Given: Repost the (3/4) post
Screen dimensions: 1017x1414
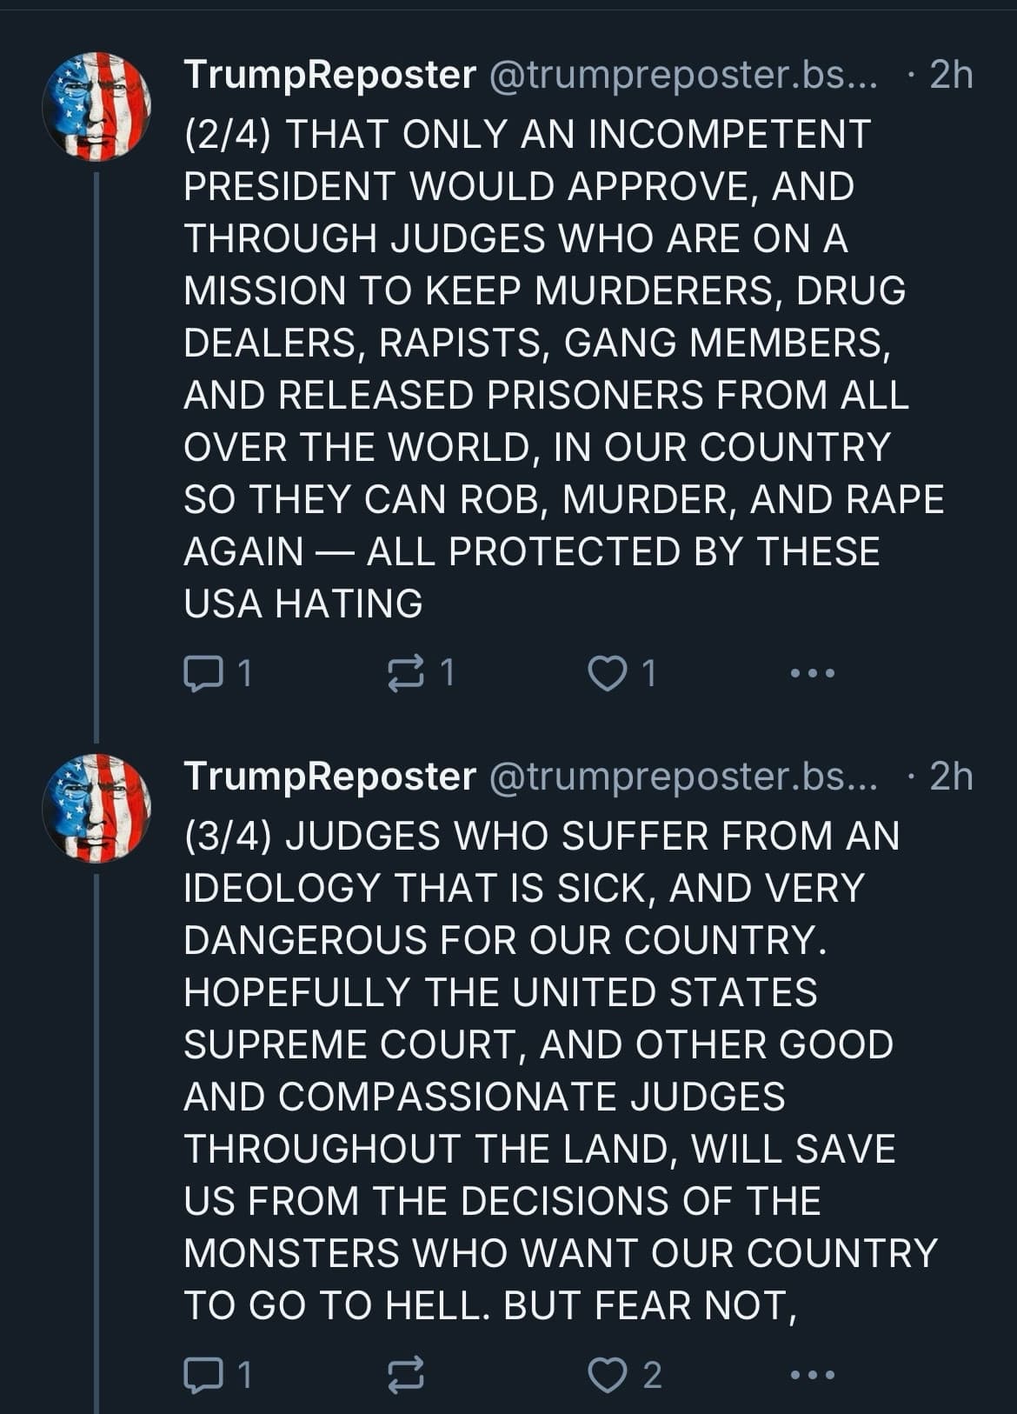Looking at the screenshot, I should click(406, 1375).
